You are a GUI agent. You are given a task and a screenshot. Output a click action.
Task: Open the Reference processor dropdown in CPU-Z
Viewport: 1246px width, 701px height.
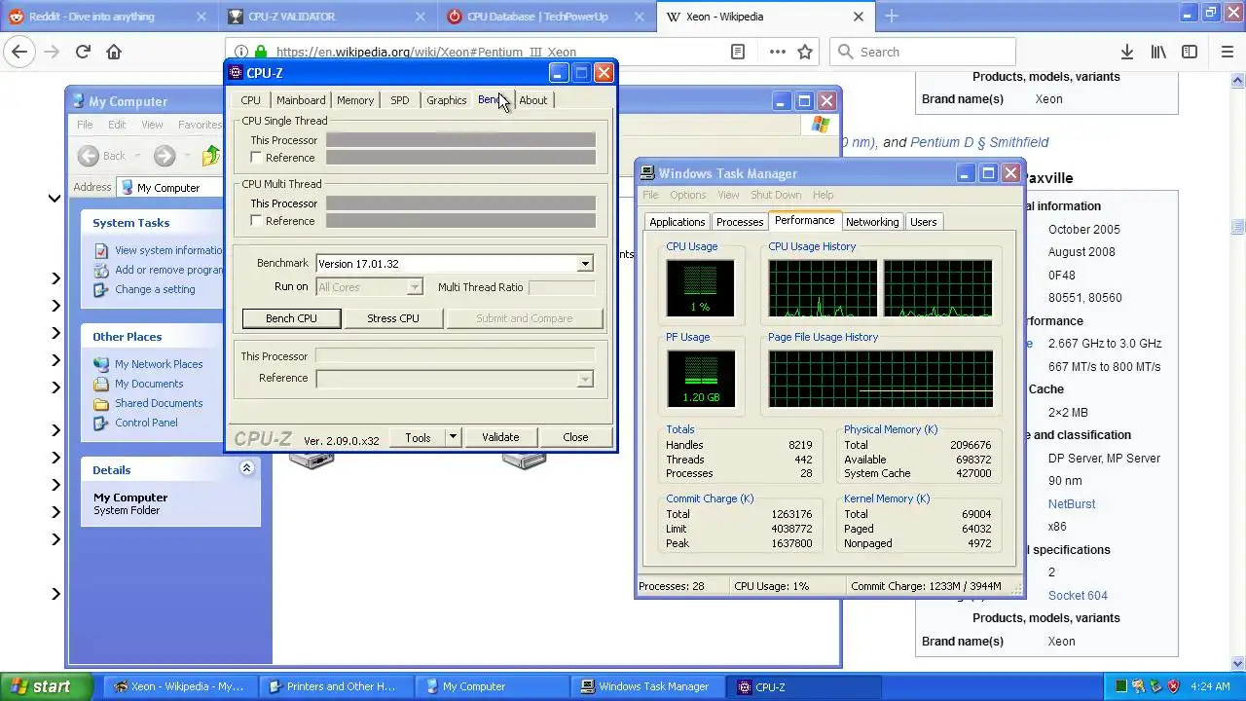585,379
